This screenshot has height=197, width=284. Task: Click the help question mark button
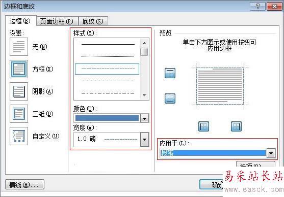(x=257, y=7)
